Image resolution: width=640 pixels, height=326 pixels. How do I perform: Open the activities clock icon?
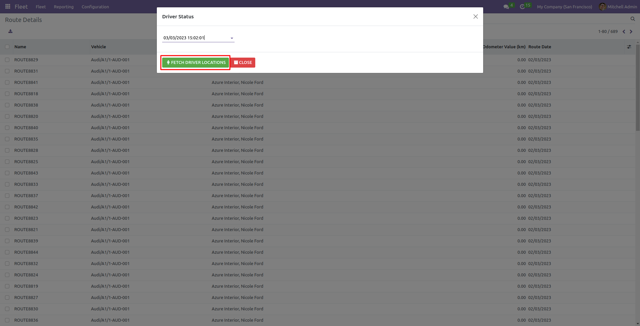point(522,7)
